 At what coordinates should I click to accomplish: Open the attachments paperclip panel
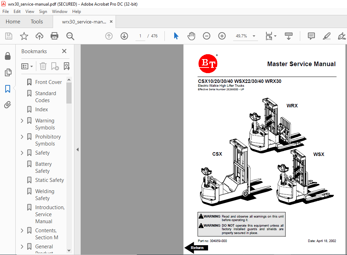(x=8, y=105)
